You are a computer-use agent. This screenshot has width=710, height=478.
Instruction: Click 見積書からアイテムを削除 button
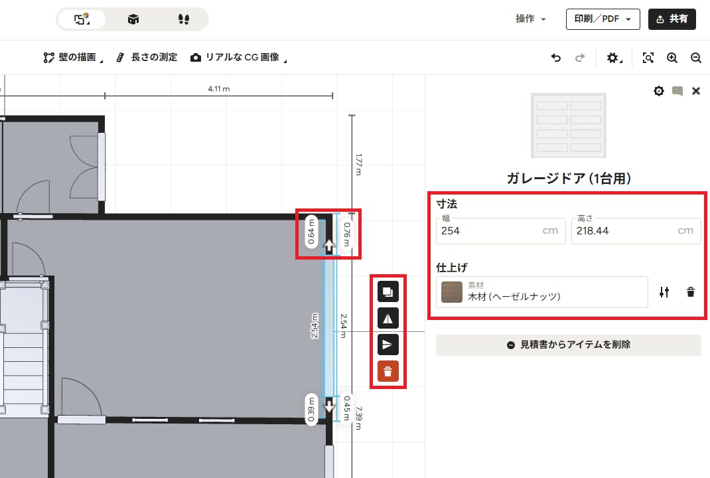[568, 345]
